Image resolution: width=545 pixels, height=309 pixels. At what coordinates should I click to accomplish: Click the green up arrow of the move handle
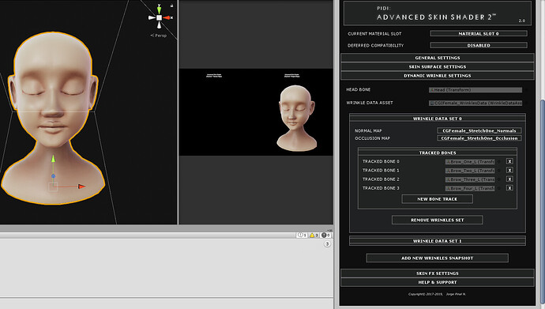[x=53, y=159]
